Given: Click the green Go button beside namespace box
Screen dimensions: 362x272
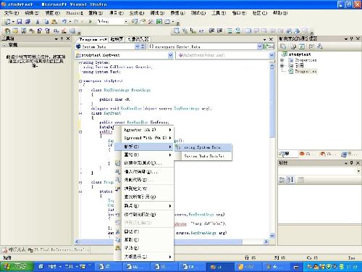Looking at the screenshot, I should click(x=269, y=46).
